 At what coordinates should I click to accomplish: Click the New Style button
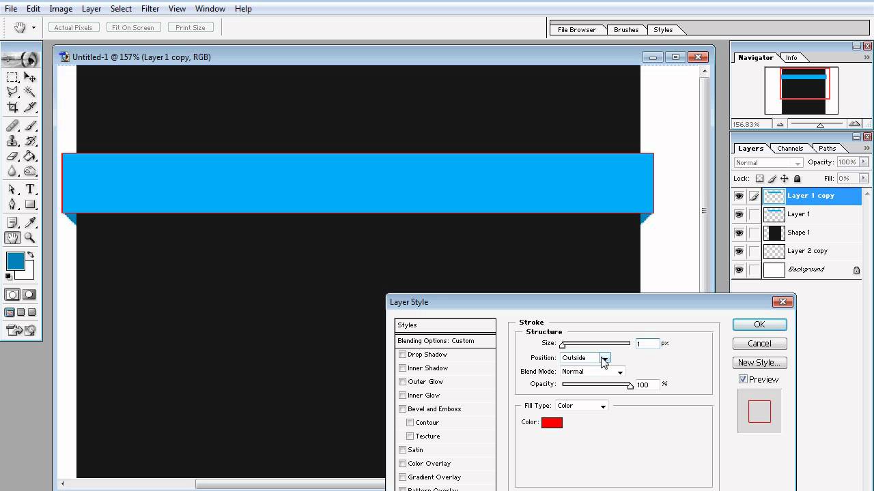[x=759, y=363]
